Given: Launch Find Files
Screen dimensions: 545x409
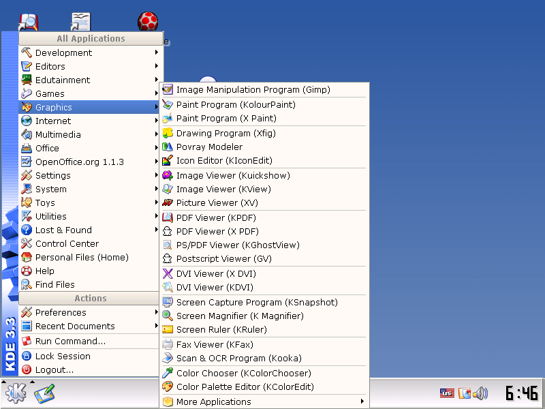Looking at the screenshot, I should coord(89,284).
